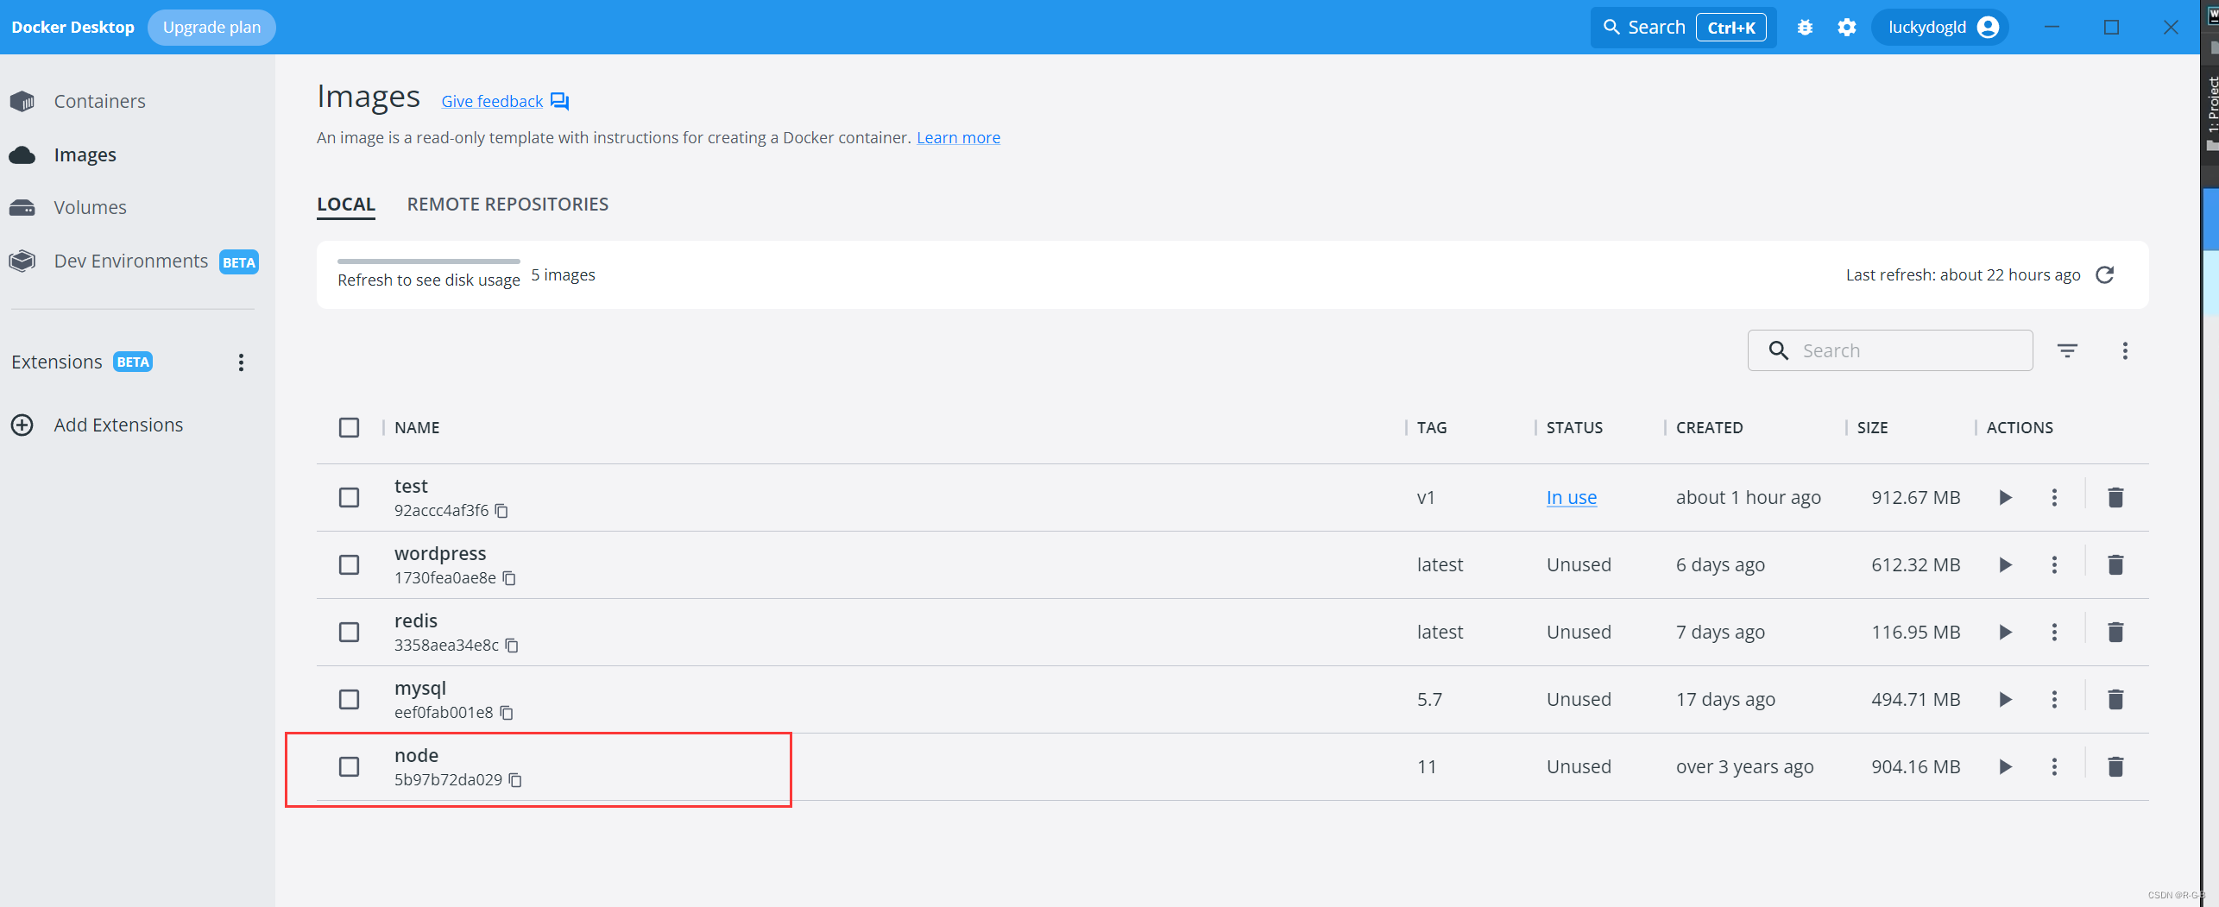Screen dimensions: 2219x907
Task: Open more actions for test image
Action: click(2054, 497)
